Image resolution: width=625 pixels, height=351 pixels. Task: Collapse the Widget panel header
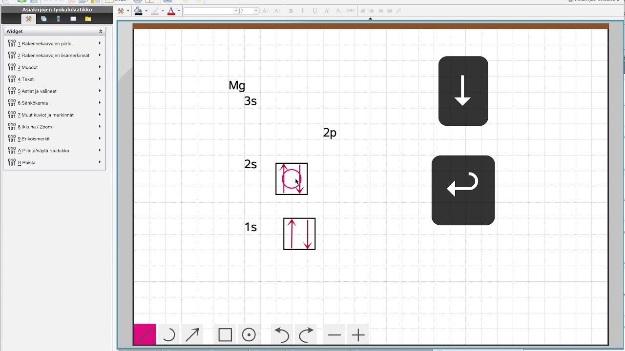point(101,31)
